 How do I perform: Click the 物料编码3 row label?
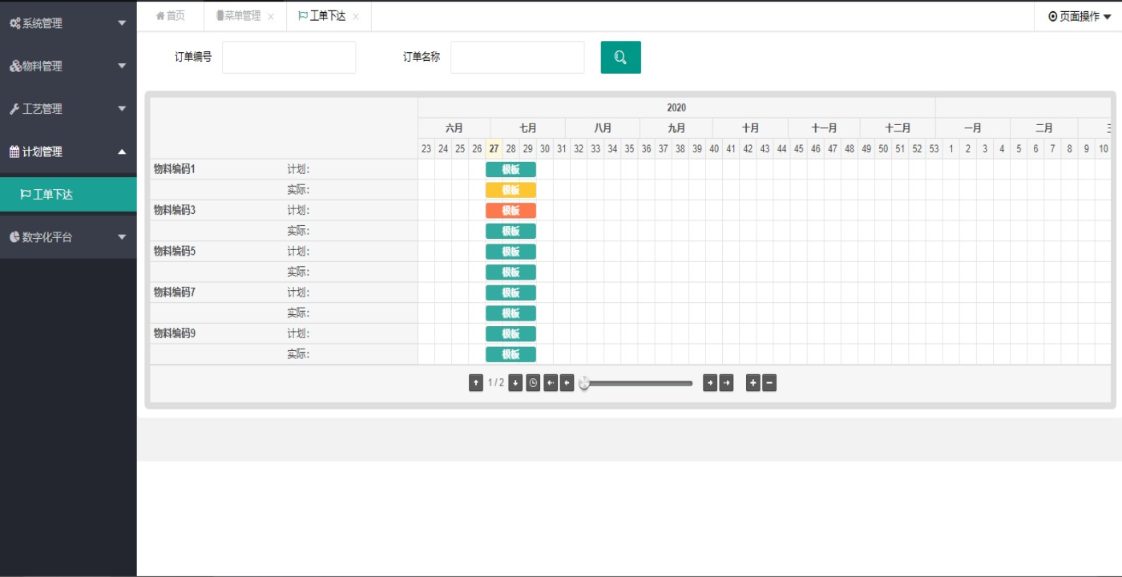[175, 210]
